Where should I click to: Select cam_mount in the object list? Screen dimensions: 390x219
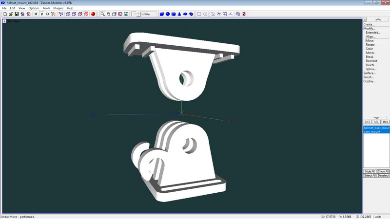coord(372,132)
